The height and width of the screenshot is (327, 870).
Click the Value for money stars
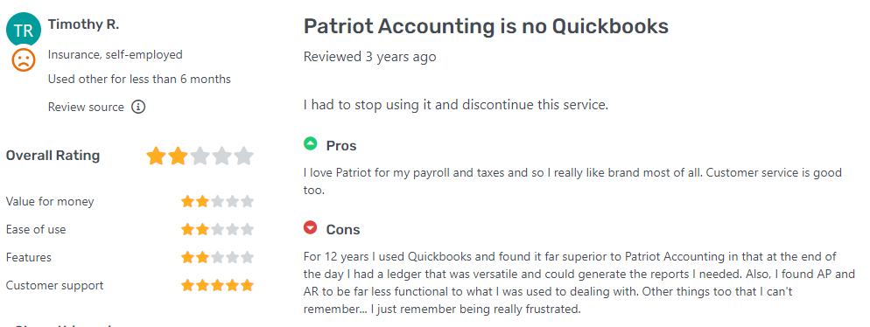(217, 202)
